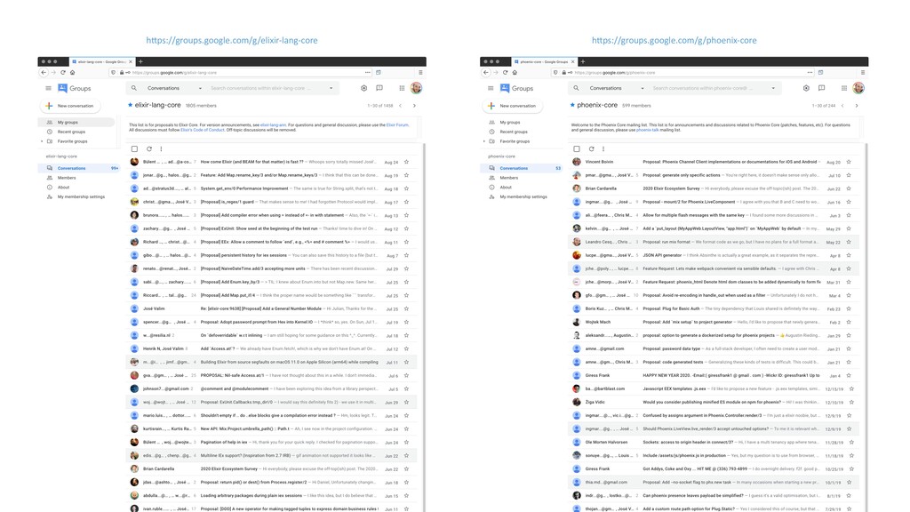
Task: Expand Favorite groups in elixir-lang-core sidebar
Action: (42, 141)
